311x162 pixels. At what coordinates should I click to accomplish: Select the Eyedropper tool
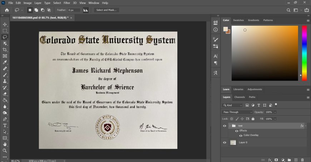(5, 62)
